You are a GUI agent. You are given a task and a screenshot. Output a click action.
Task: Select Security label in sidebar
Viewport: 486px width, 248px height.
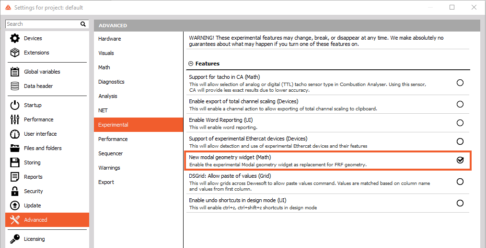[x=34, y=191]
